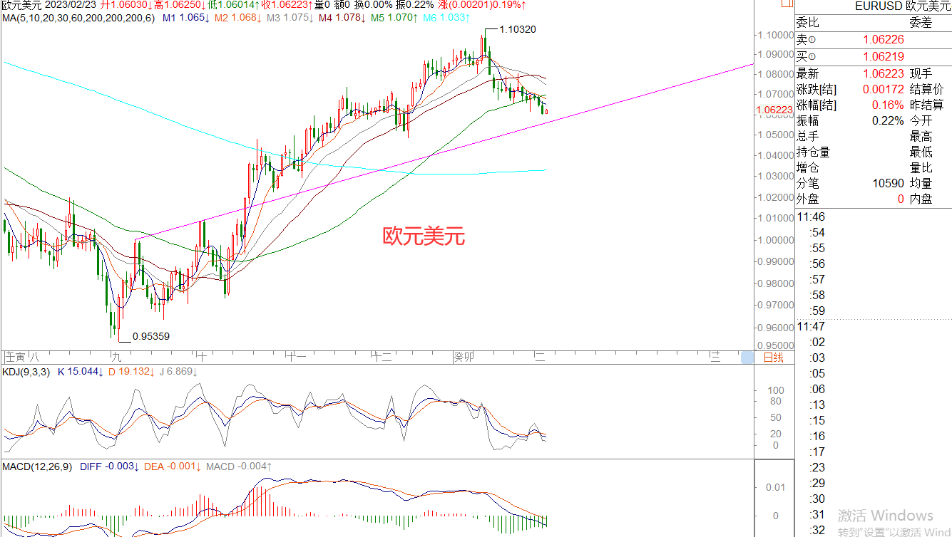Click the 分笔 value 10590
This screenshot has height=537, width=952.
click(x=889, y=183)
